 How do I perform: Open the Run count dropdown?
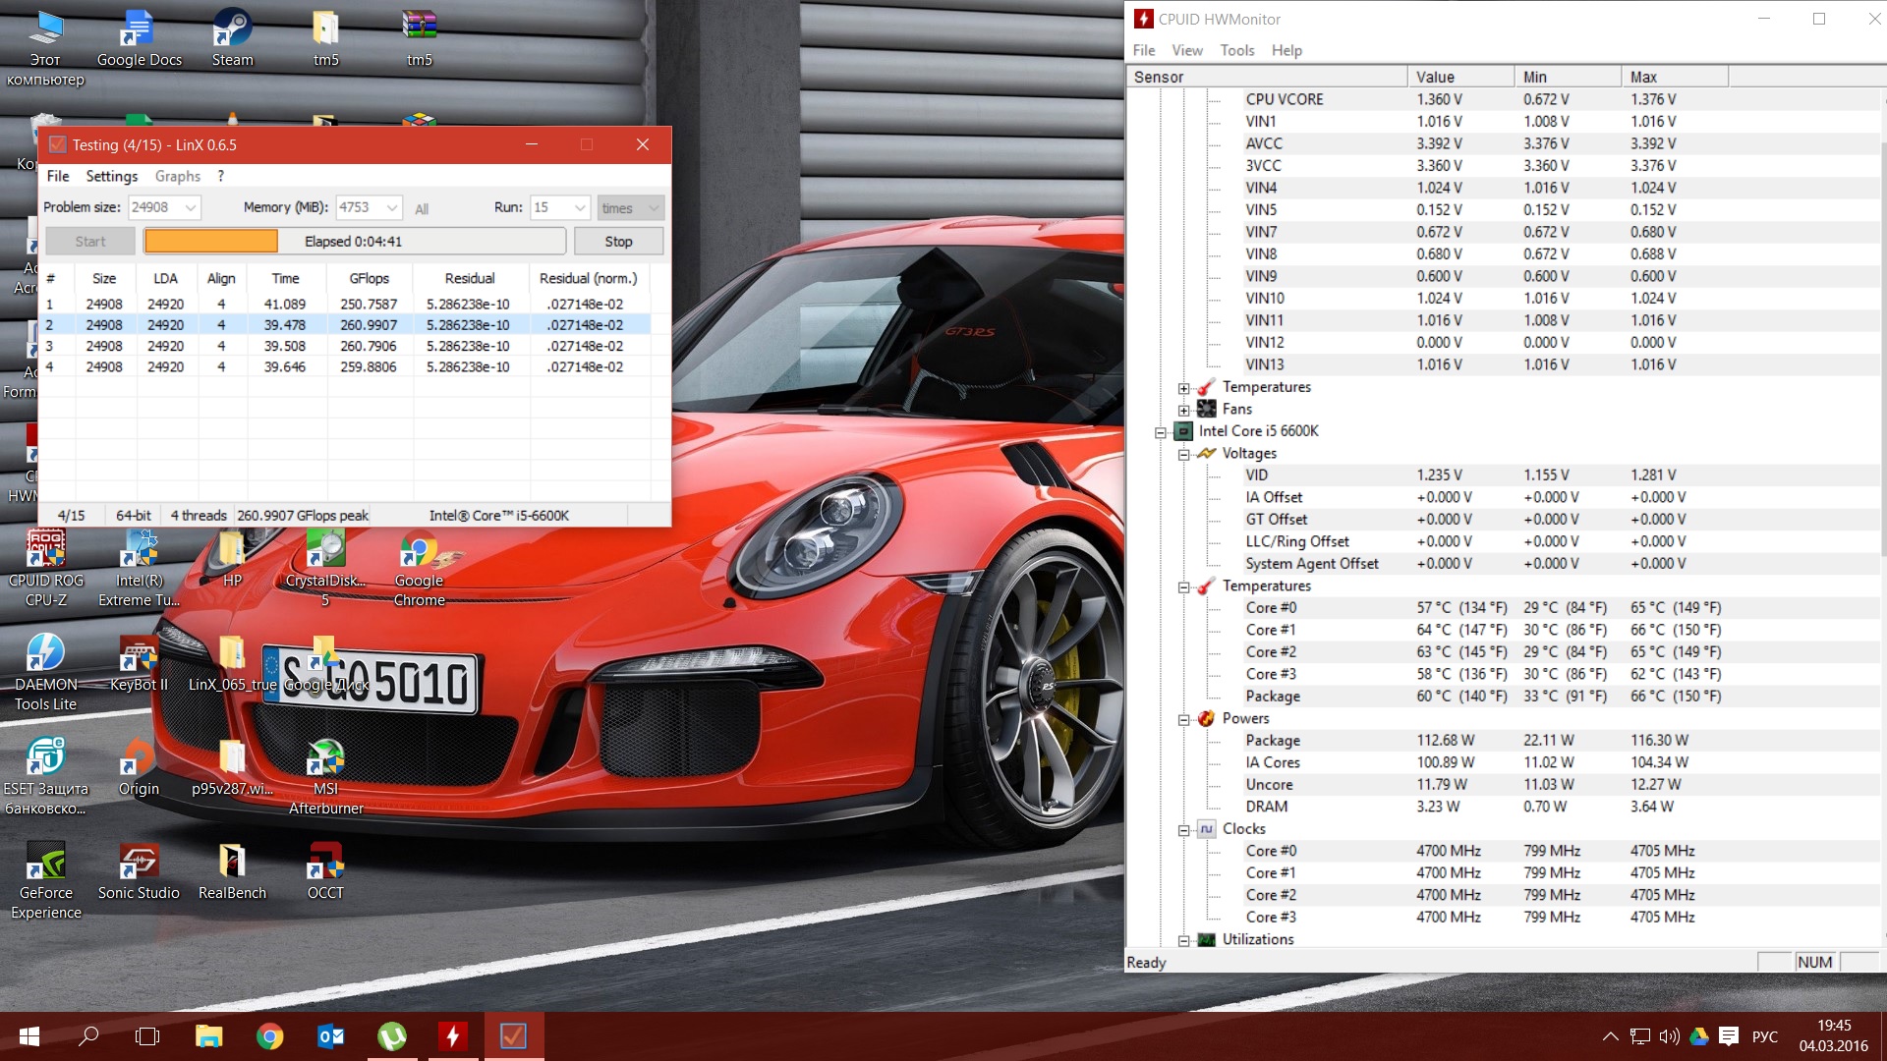tap(579, 207)
